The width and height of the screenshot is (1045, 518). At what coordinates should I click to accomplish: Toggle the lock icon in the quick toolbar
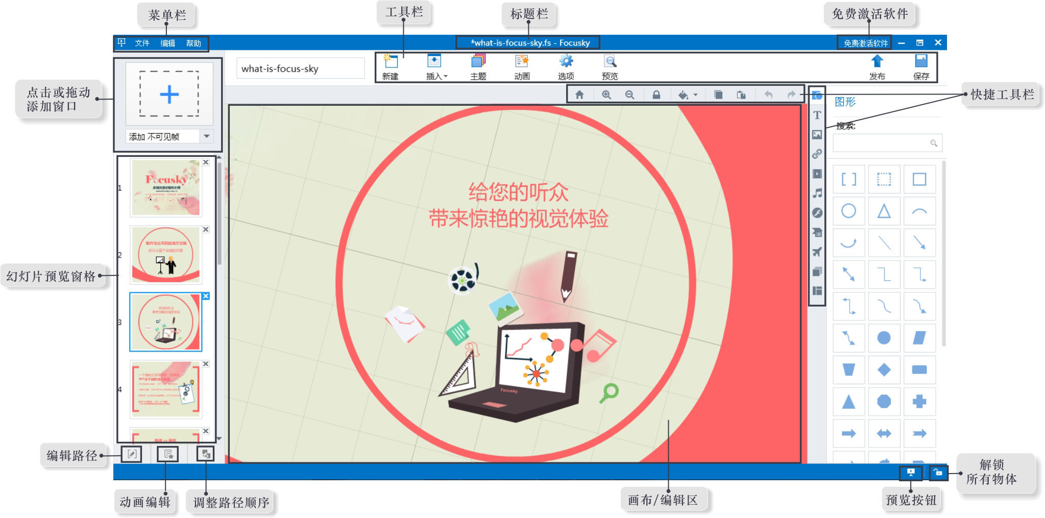click(x=656, y=95)
